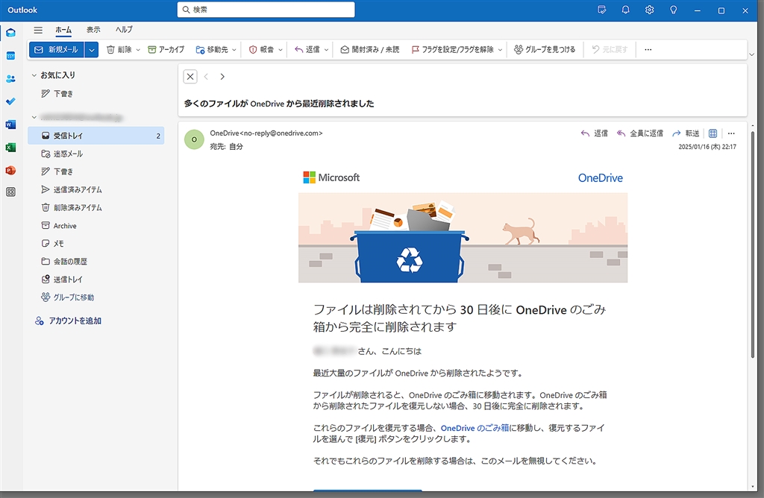The height and width of the screenshot is (498, 764).
Task: Open the more apps grid icon
Action: click(10, 192)
